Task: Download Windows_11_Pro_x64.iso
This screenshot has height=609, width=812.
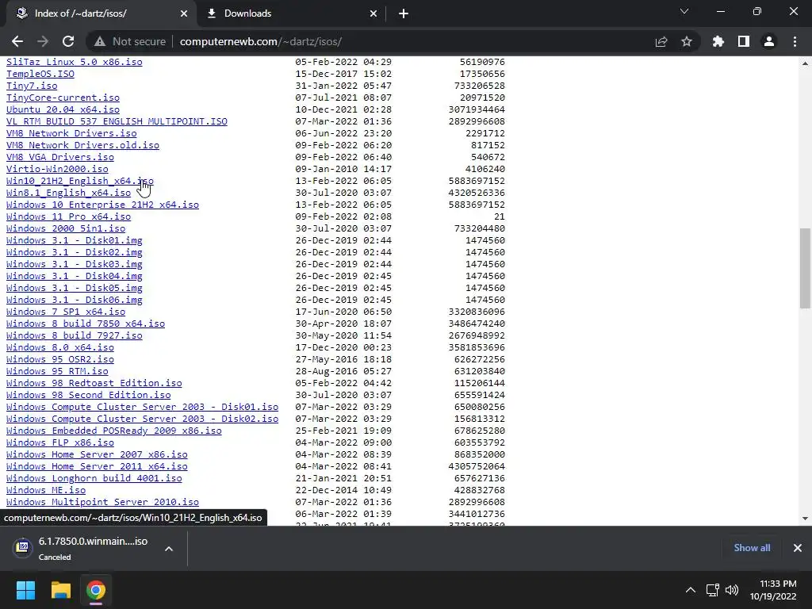Action: 68,216
